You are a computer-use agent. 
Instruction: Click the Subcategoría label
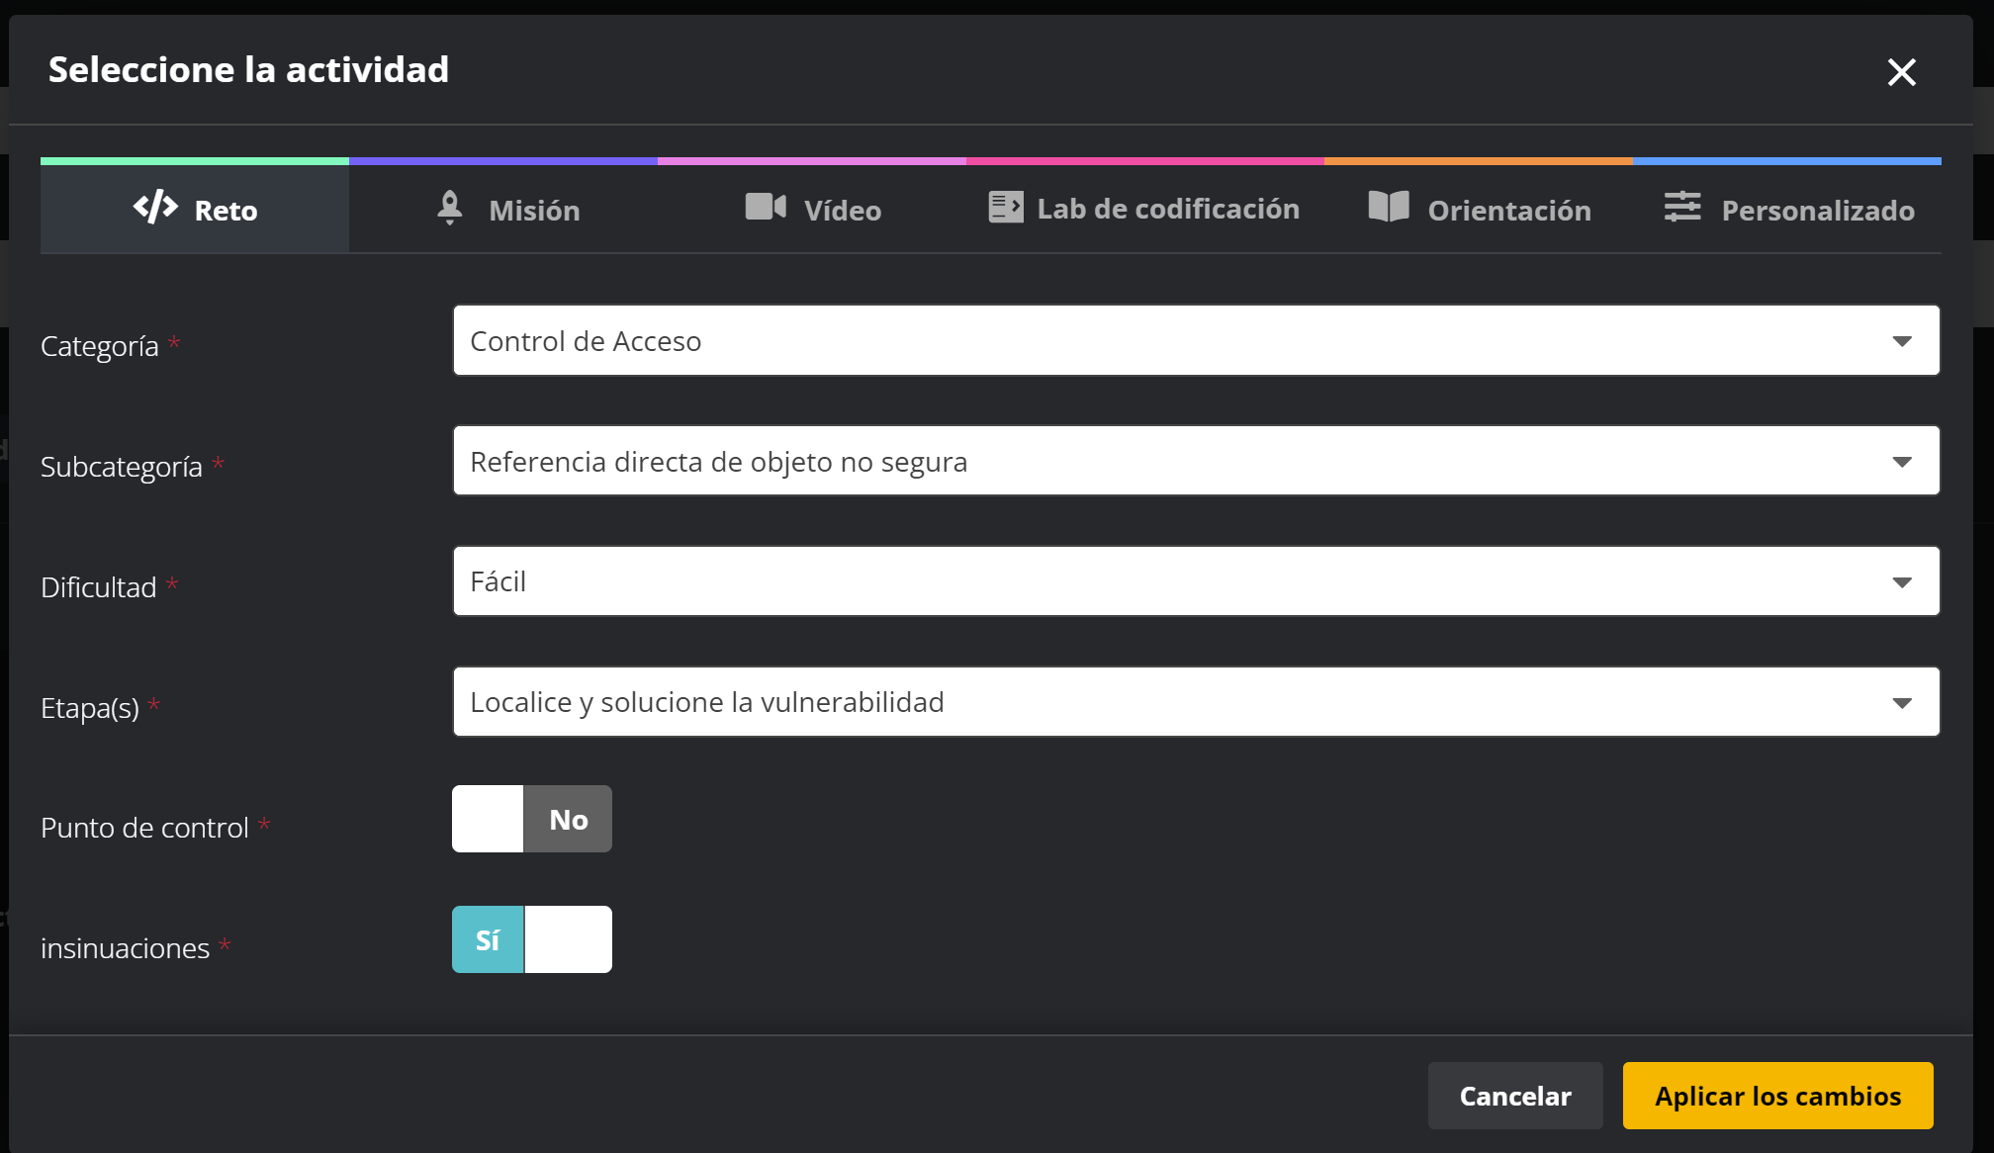122,467
